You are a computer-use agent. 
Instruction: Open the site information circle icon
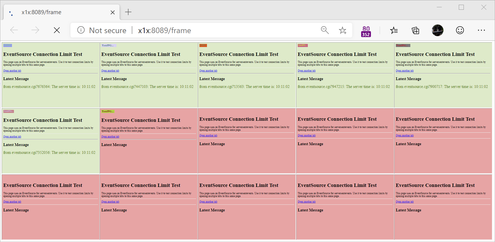coord(81,30)
